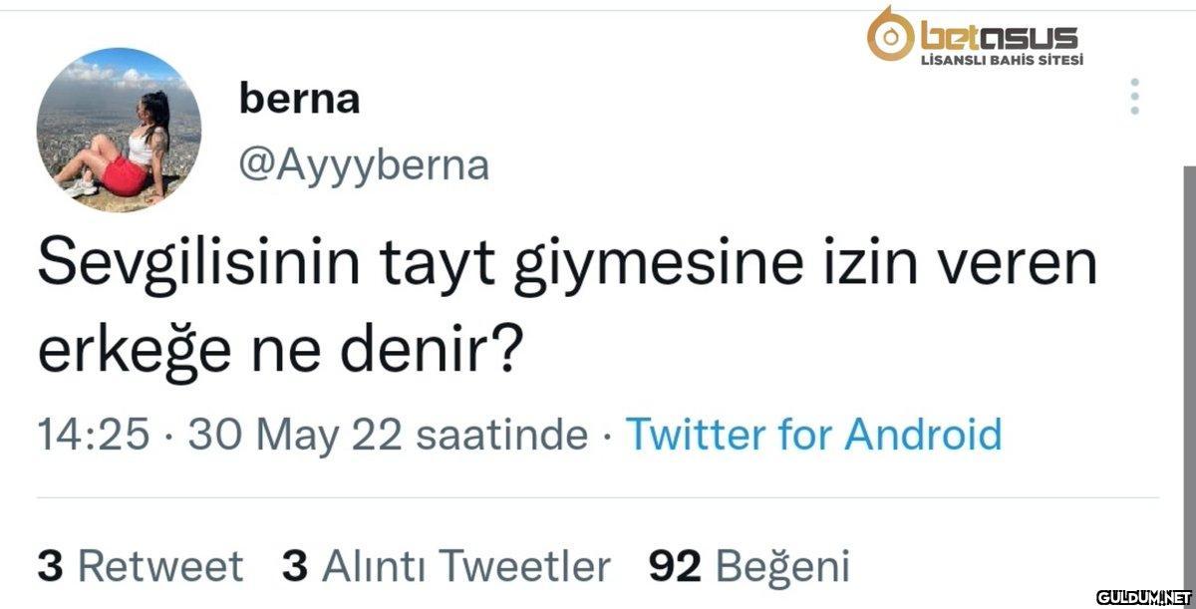Open berna's profile picture
This screenshot has height=609, width=1196.
point(119,130)
